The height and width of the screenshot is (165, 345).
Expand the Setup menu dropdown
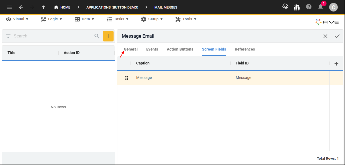click(x=152, y=19)
